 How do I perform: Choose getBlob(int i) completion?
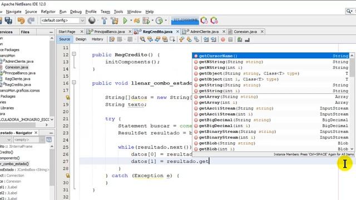[271, 149]
